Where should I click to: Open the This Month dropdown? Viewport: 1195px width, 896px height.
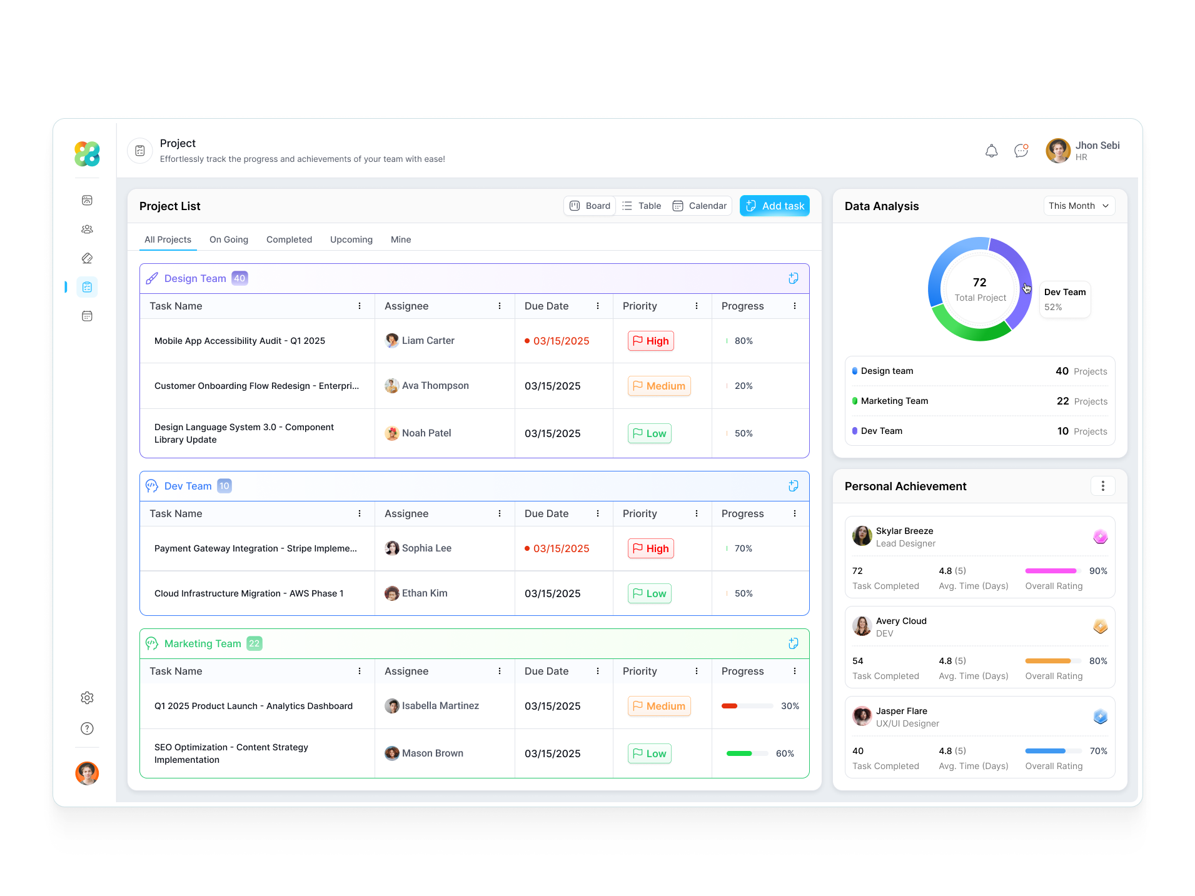pos(1079,206)
